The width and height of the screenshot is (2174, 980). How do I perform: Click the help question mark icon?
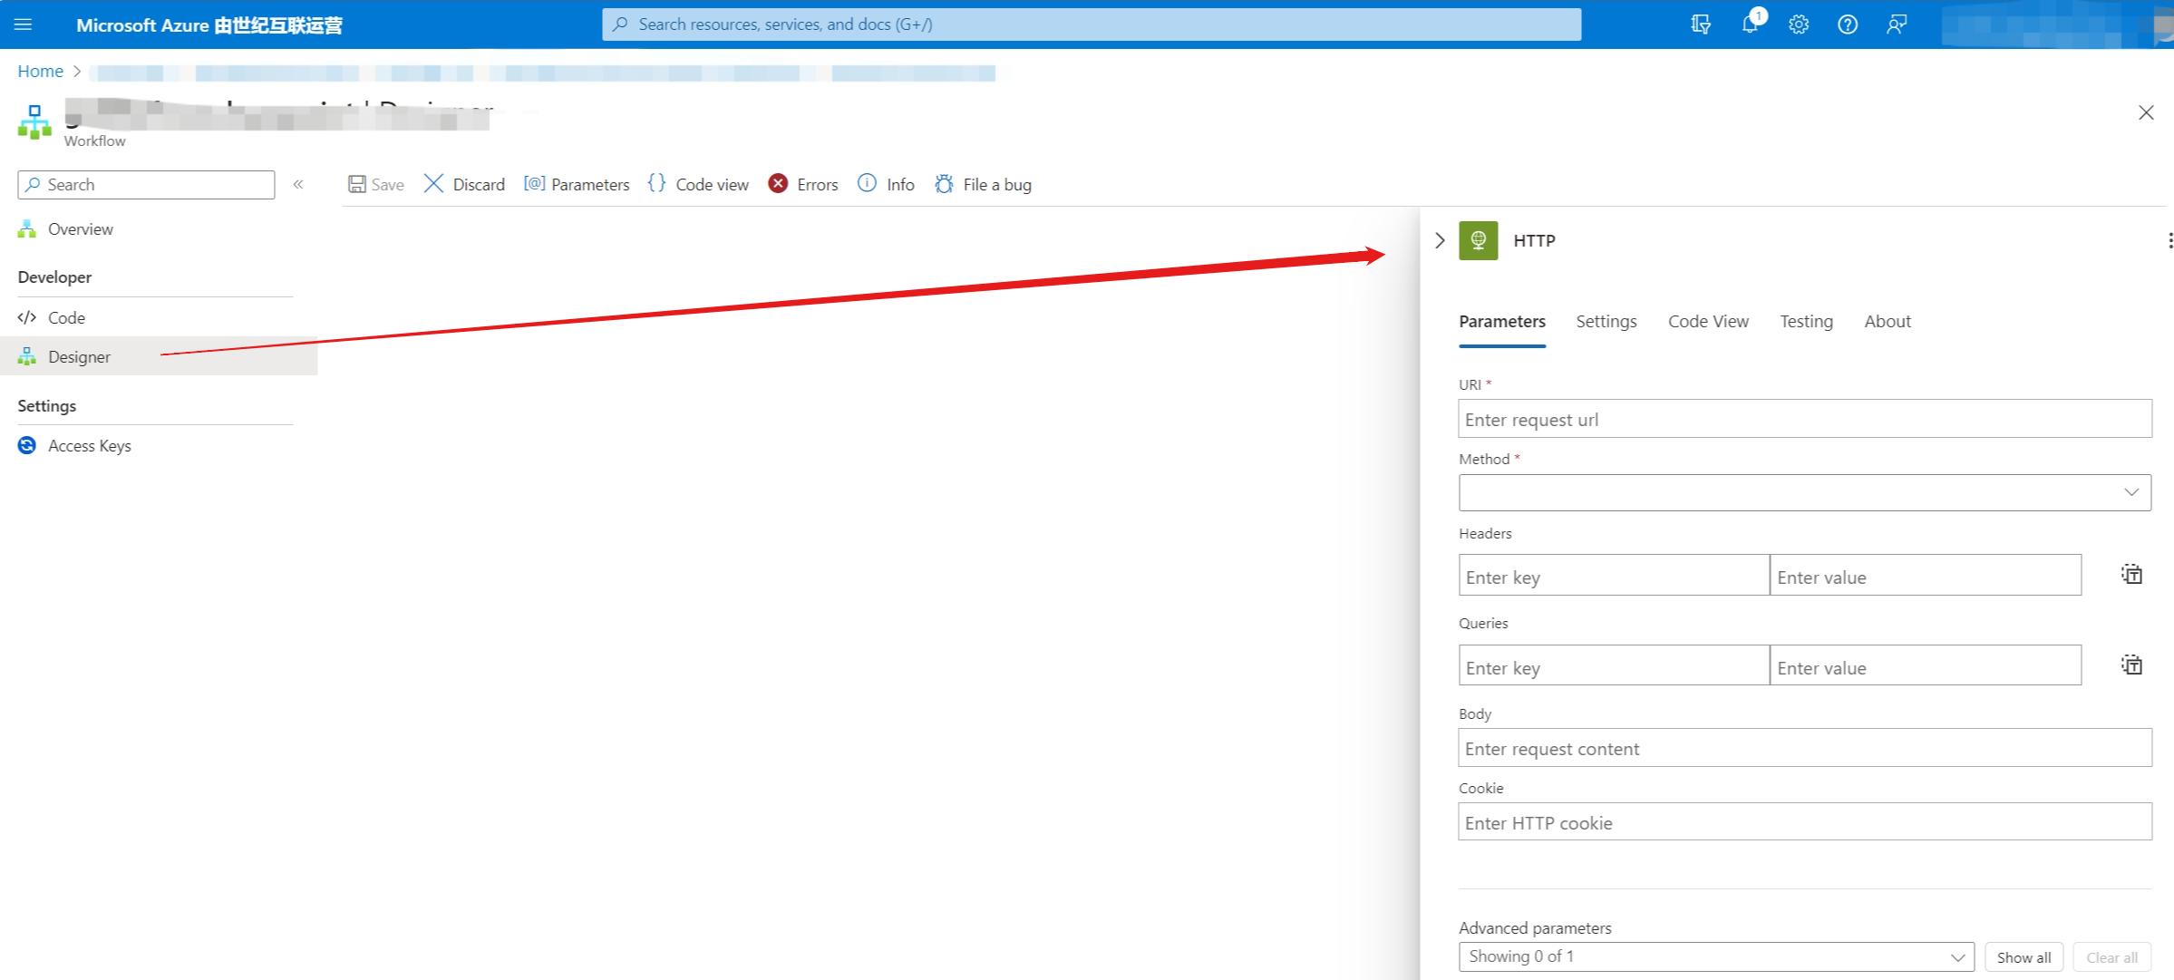pyautogui.click(x=1848, y=24)
